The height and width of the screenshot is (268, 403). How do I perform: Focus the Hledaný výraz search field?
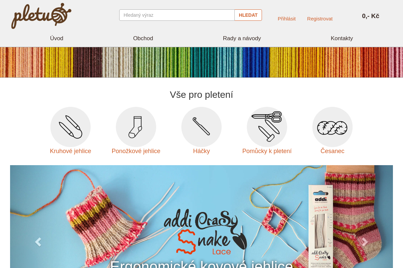pos(177,15)
